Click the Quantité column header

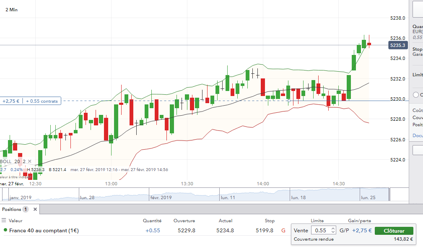pyautogui.click(x=152, y=221)
